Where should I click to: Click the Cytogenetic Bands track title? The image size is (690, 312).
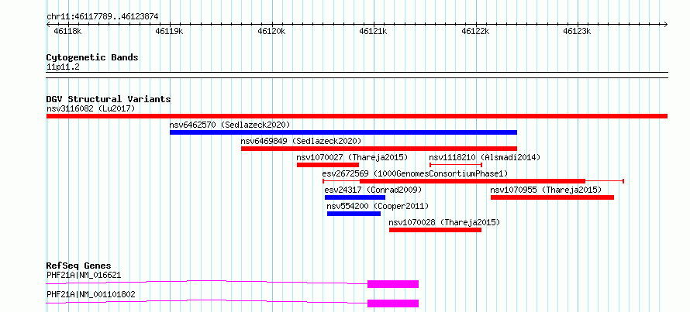92,57
